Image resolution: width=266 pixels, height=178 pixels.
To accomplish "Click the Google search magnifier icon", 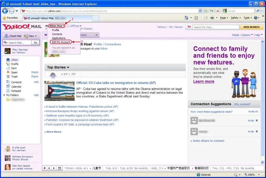I will (x=258, y=11).
